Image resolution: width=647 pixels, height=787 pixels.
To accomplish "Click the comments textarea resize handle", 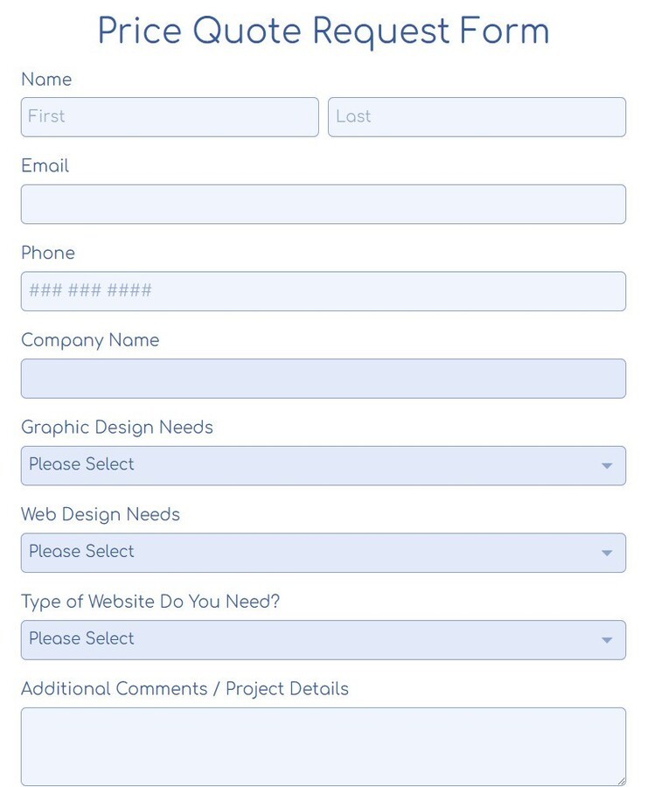I will pos(621,780).
